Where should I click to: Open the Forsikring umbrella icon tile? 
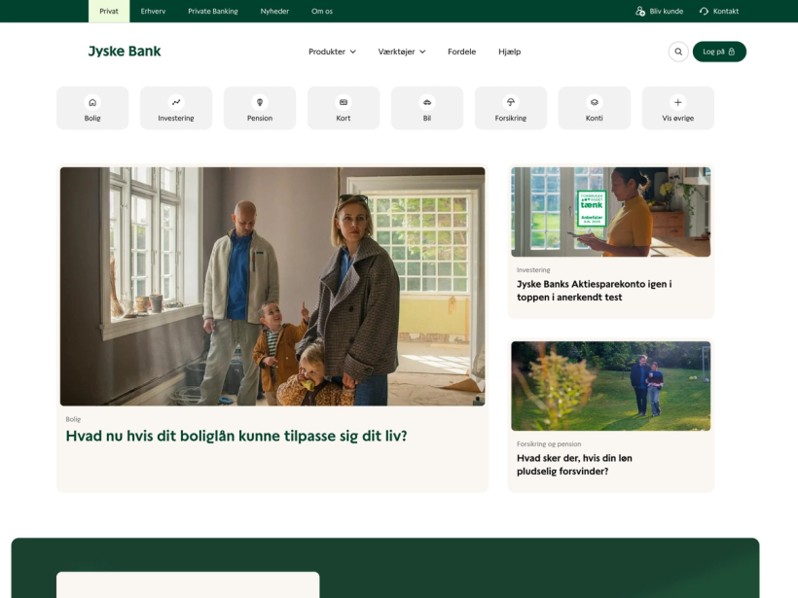pos(511,108)
